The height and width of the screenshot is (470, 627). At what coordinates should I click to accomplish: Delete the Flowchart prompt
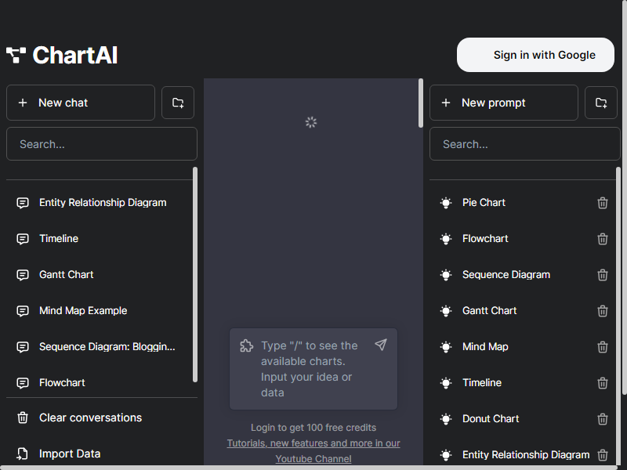click(603, 239)
